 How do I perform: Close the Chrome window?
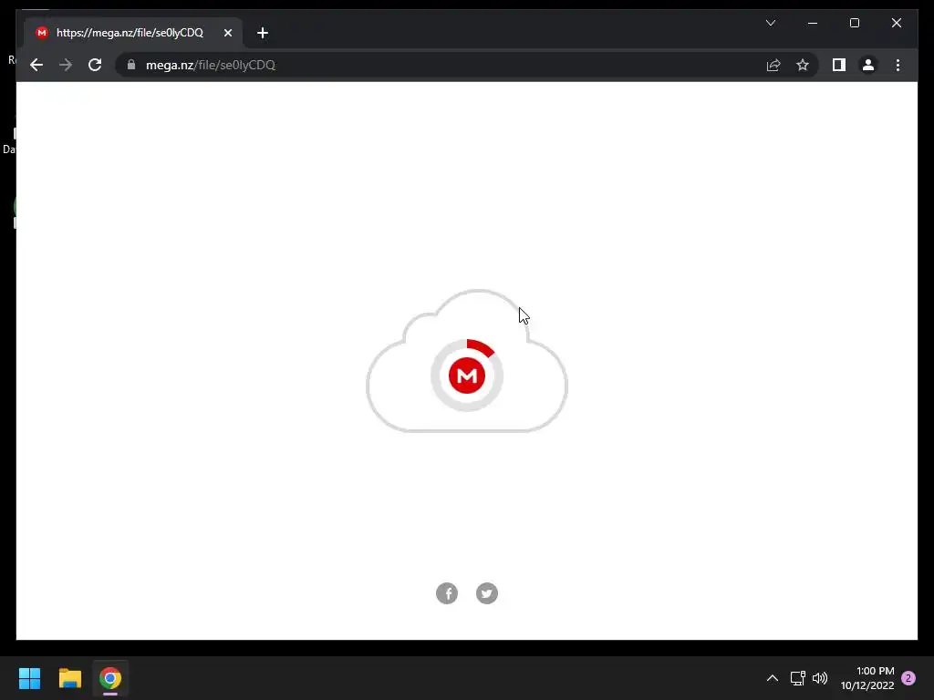[x=897, y=23]
